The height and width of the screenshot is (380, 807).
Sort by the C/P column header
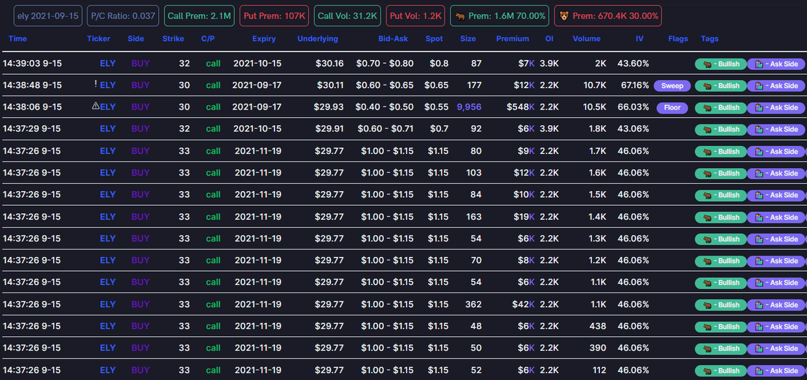208,39
